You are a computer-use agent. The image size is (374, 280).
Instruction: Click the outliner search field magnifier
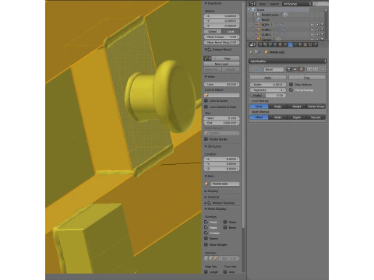pos(316,4)
